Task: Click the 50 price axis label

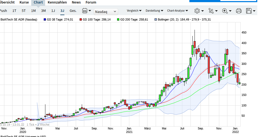Action: point(243,116)
